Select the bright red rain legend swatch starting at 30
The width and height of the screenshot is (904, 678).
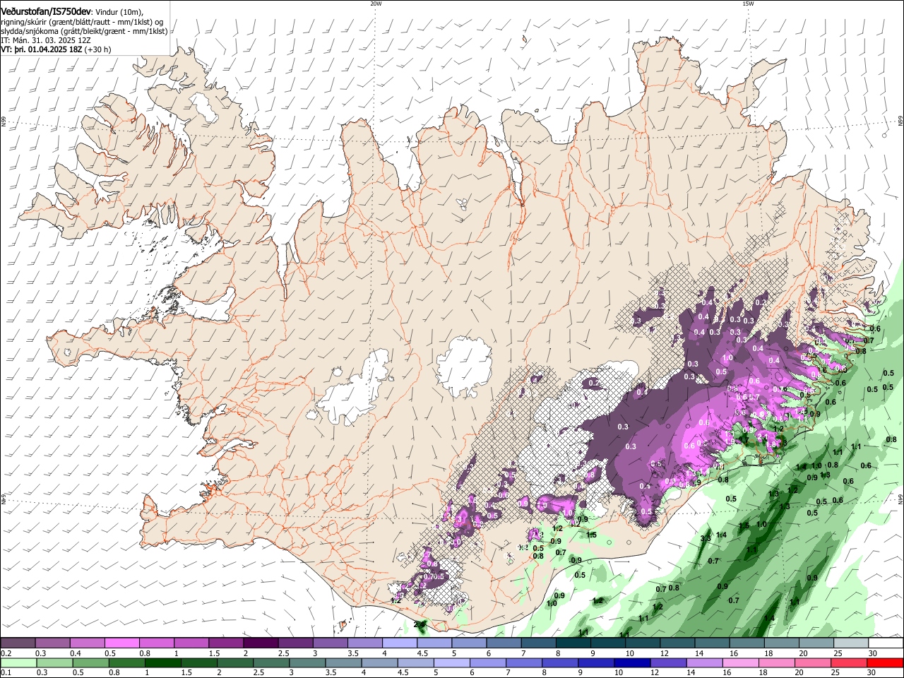pyautogui.click(x=886, y=662)
